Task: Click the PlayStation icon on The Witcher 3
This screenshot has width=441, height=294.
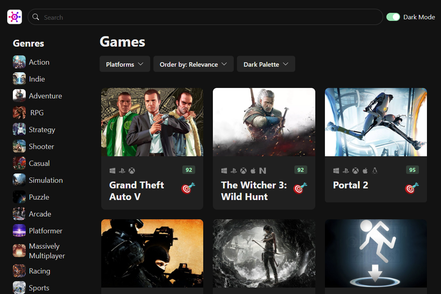Action: point(234,170)
